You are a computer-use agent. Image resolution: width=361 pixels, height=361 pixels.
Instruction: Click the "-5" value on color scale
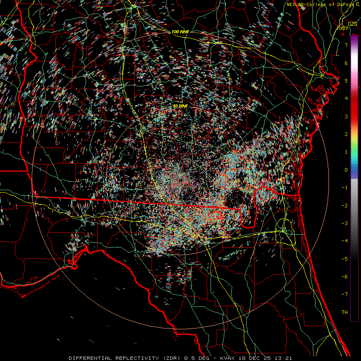click(x=345, y=259)
